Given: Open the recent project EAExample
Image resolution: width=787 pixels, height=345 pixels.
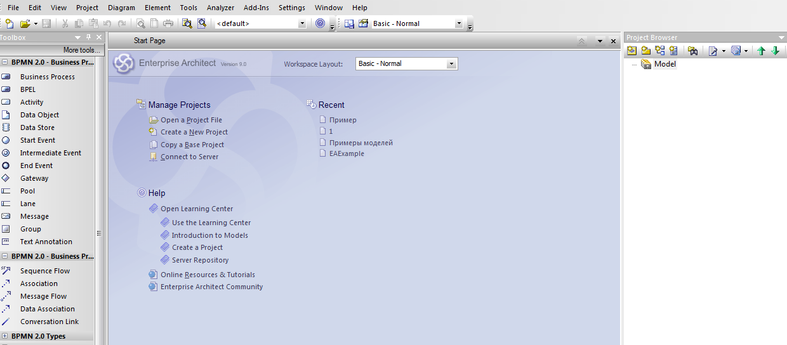Looking at the screenshot, I should pos(347,153).
